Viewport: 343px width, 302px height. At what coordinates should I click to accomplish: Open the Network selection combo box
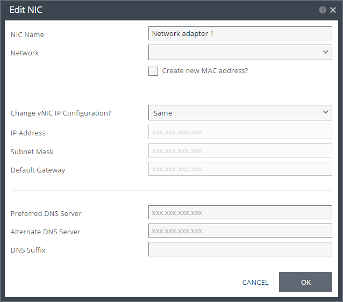click(x=240, y=52)
